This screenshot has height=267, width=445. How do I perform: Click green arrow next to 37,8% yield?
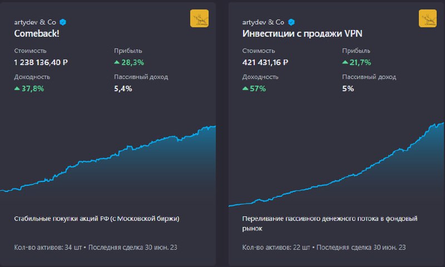pyautogui.click(x=17, y=88)
